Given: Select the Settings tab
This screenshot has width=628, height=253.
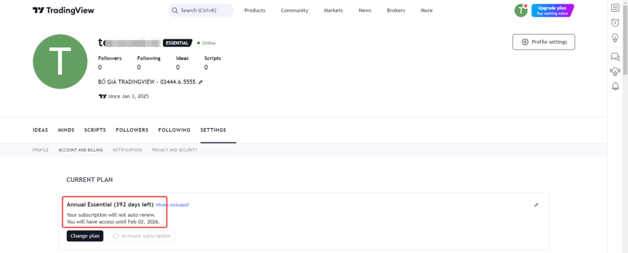Looking at the screenshot, I should [x=213, y=130].
